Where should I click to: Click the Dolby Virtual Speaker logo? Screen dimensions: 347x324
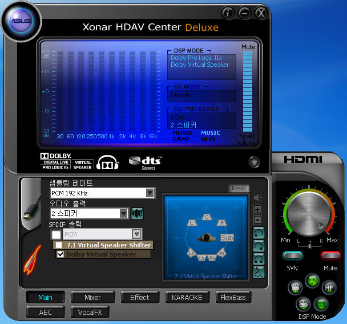[x=83, y=165]
